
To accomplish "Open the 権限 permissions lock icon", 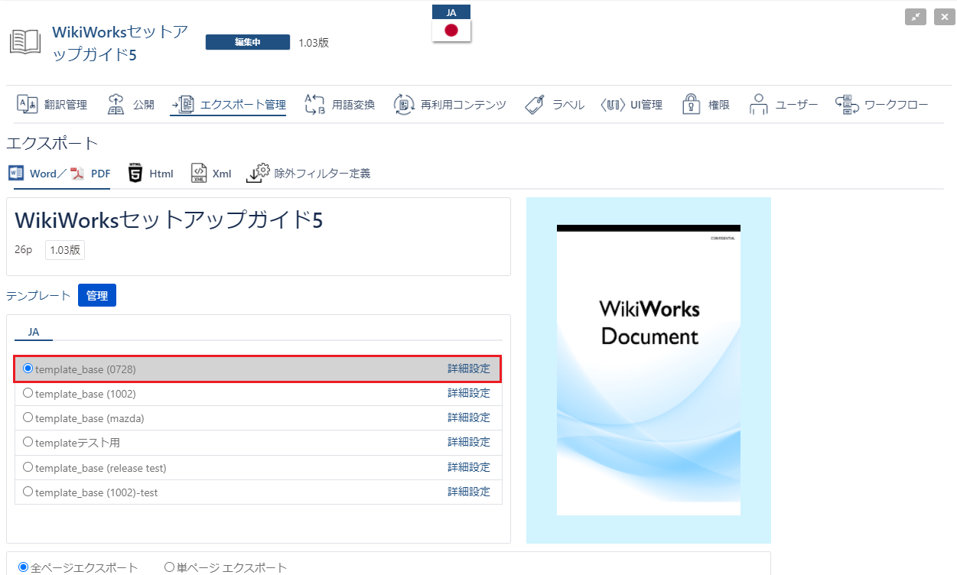I will (691, 105).
